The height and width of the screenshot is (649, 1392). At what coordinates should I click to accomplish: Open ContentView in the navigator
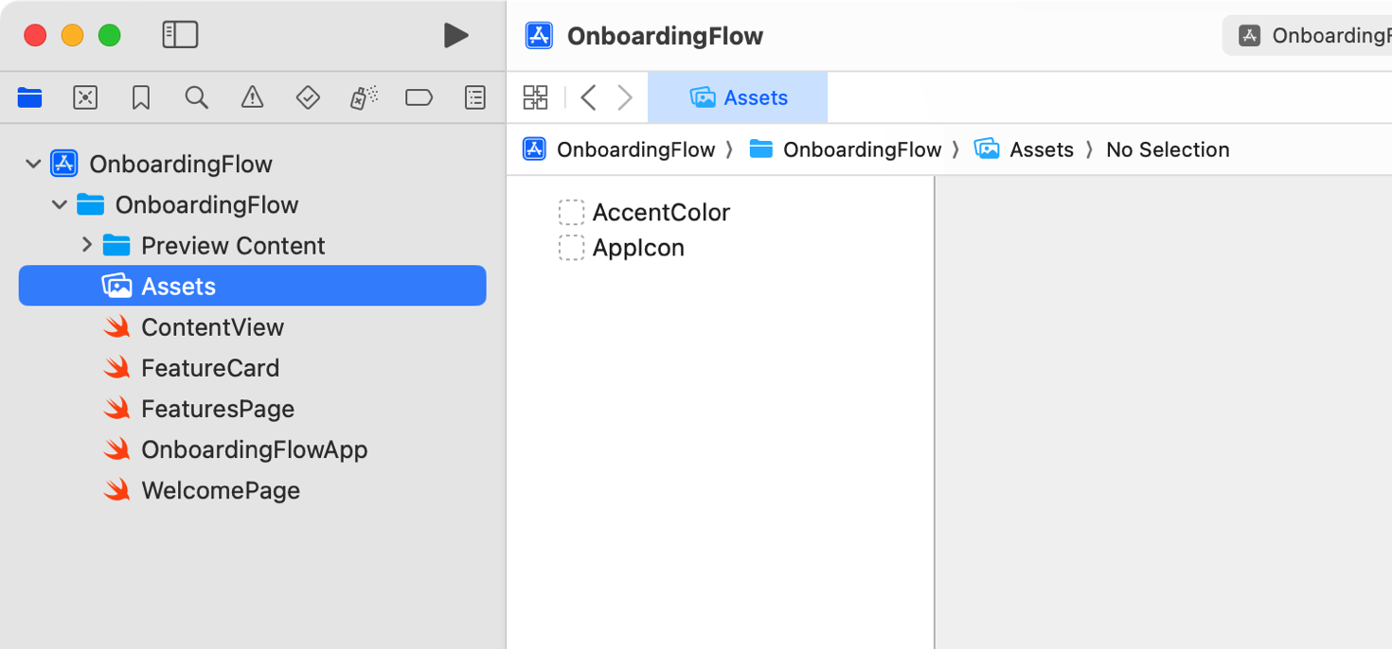tap(212, 326)
